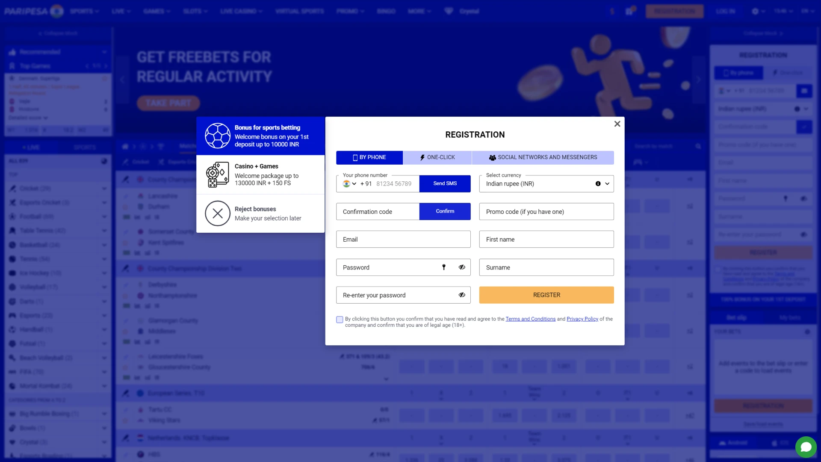The height and width of the screenshot is (462, 821).
Task: Click the soccer ball bonus icon
Action: point(217,135)
